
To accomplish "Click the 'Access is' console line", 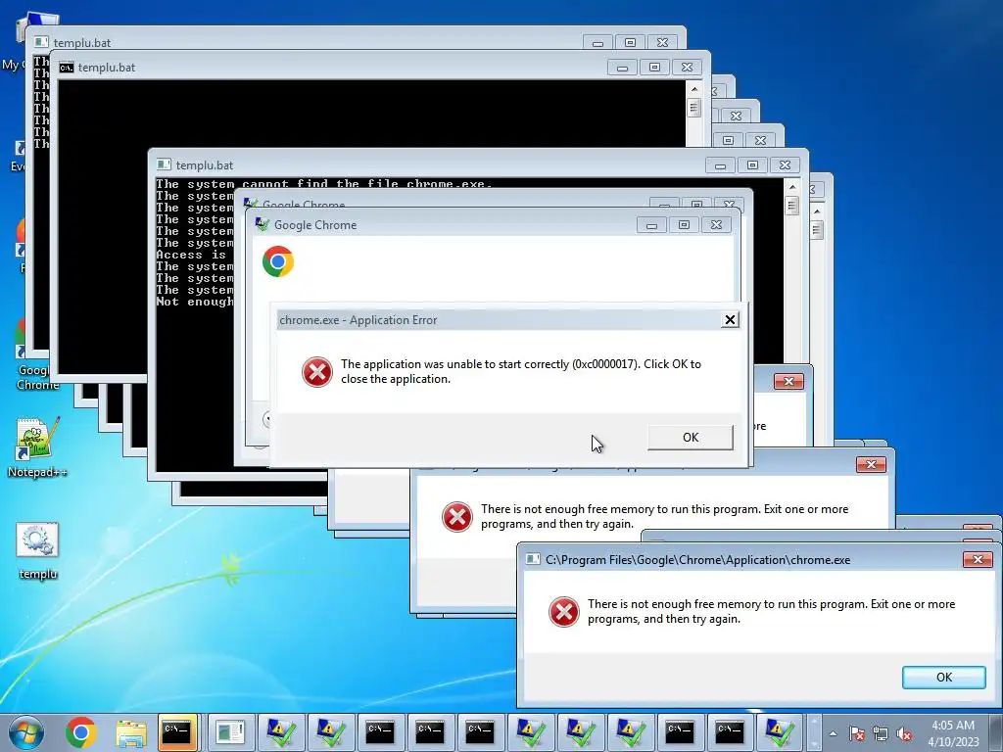I will pos(191,255).
